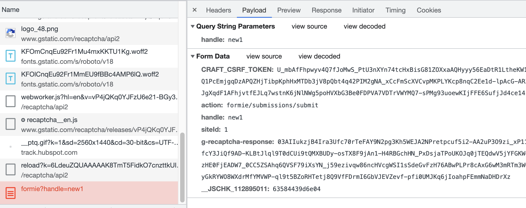Viewport: 526px width, 208px height.
Task: Click view decoded for Form Data
Action: 319,56
